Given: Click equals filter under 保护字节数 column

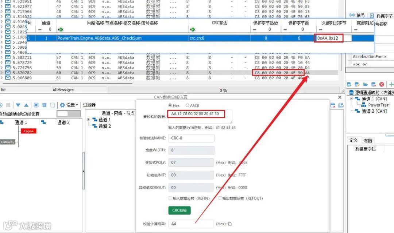Looking at the screenshot, I should point(285,29).
